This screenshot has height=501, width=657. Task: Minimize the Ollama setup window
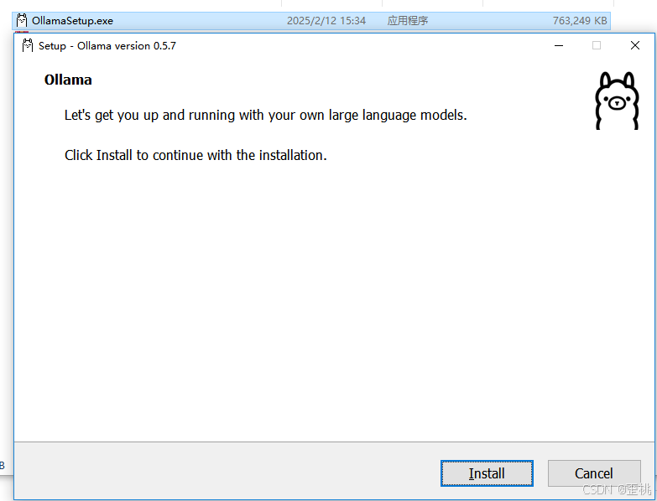point(559,45)
